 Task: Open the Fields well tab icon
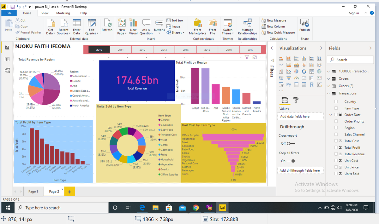(285, 100)
